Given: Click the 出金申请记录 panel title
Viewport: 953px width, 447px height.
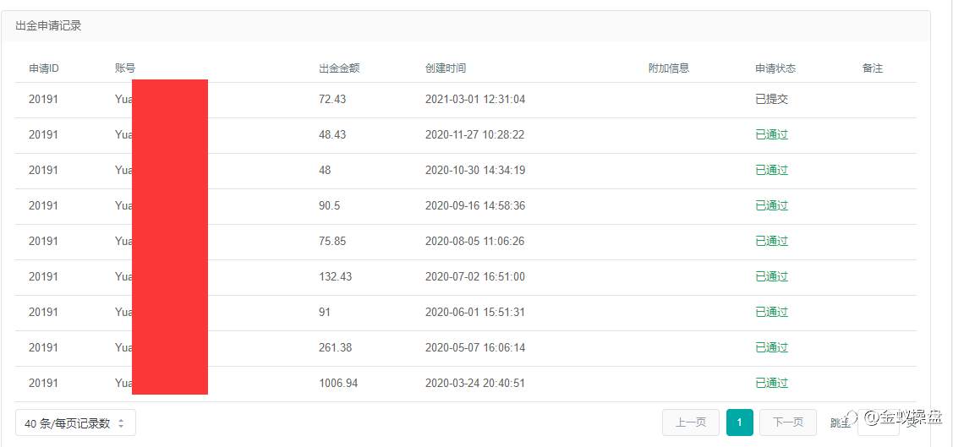Looking at the screenshot, I should pos(48,26).
